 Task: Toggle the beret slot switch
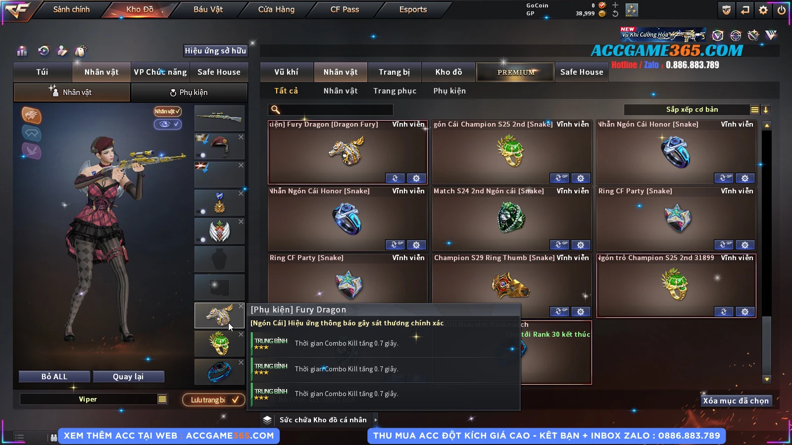tap(200, 155)
